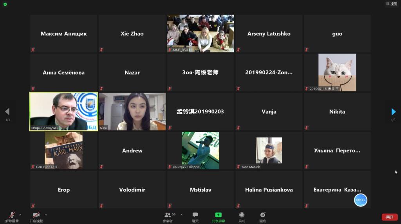
Task: Go to previous gallery page with left arrow
Action: 7,112
